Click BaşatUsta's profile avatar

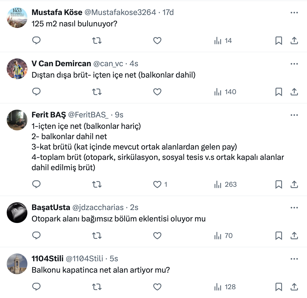tap(17, 213)
